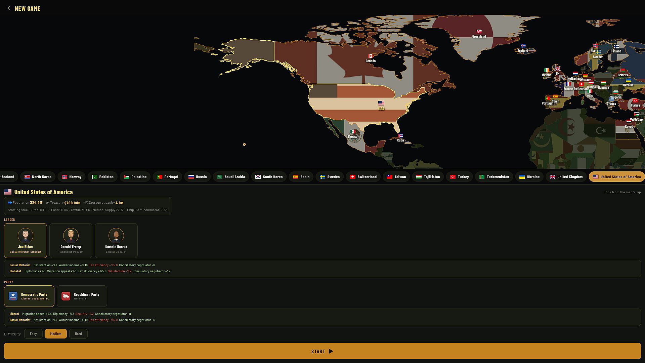Click Kamala Harres's portrait avatar

pyautogui.click(x=116, y=236)
